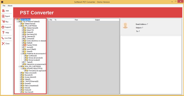Click the Help button label
Image resolution: width=184 pixels, height=96 pixels.
click(7, 33)
